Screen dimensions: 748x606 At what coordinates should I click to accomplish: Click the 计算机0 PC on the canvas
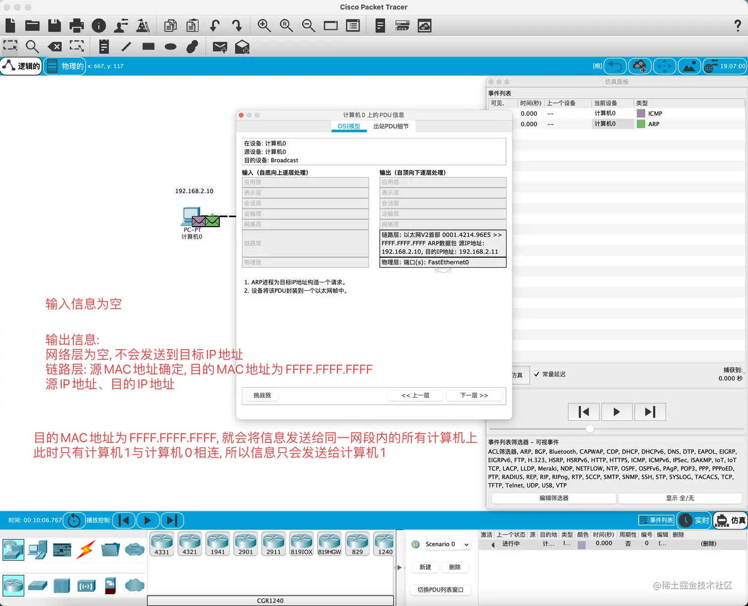pyautogui.click(x=191, y=216)
